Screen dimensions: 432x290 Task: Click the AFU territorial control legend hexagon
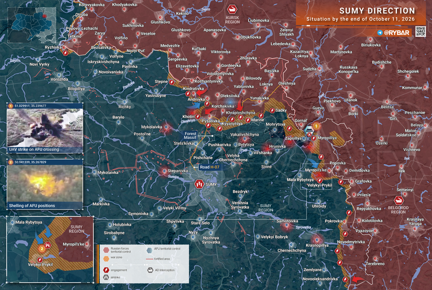(x=150, y=250)
